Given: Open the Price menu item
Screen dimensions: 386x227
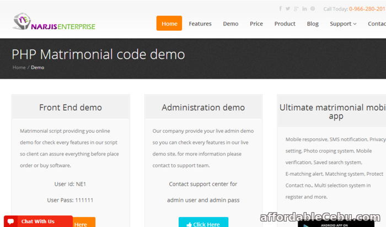Looking at the screenshot, I should [256, 24].
